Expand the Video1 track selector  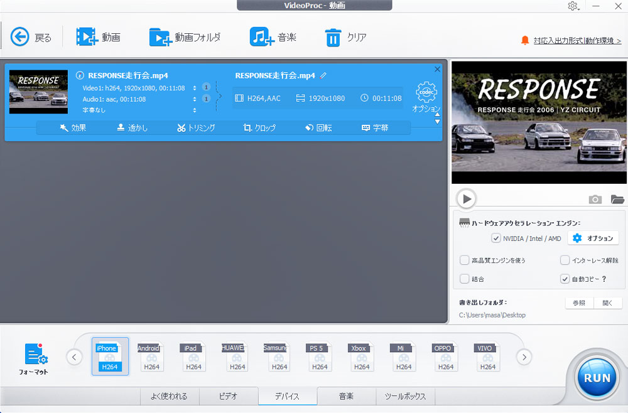click(x=195, y=88)
